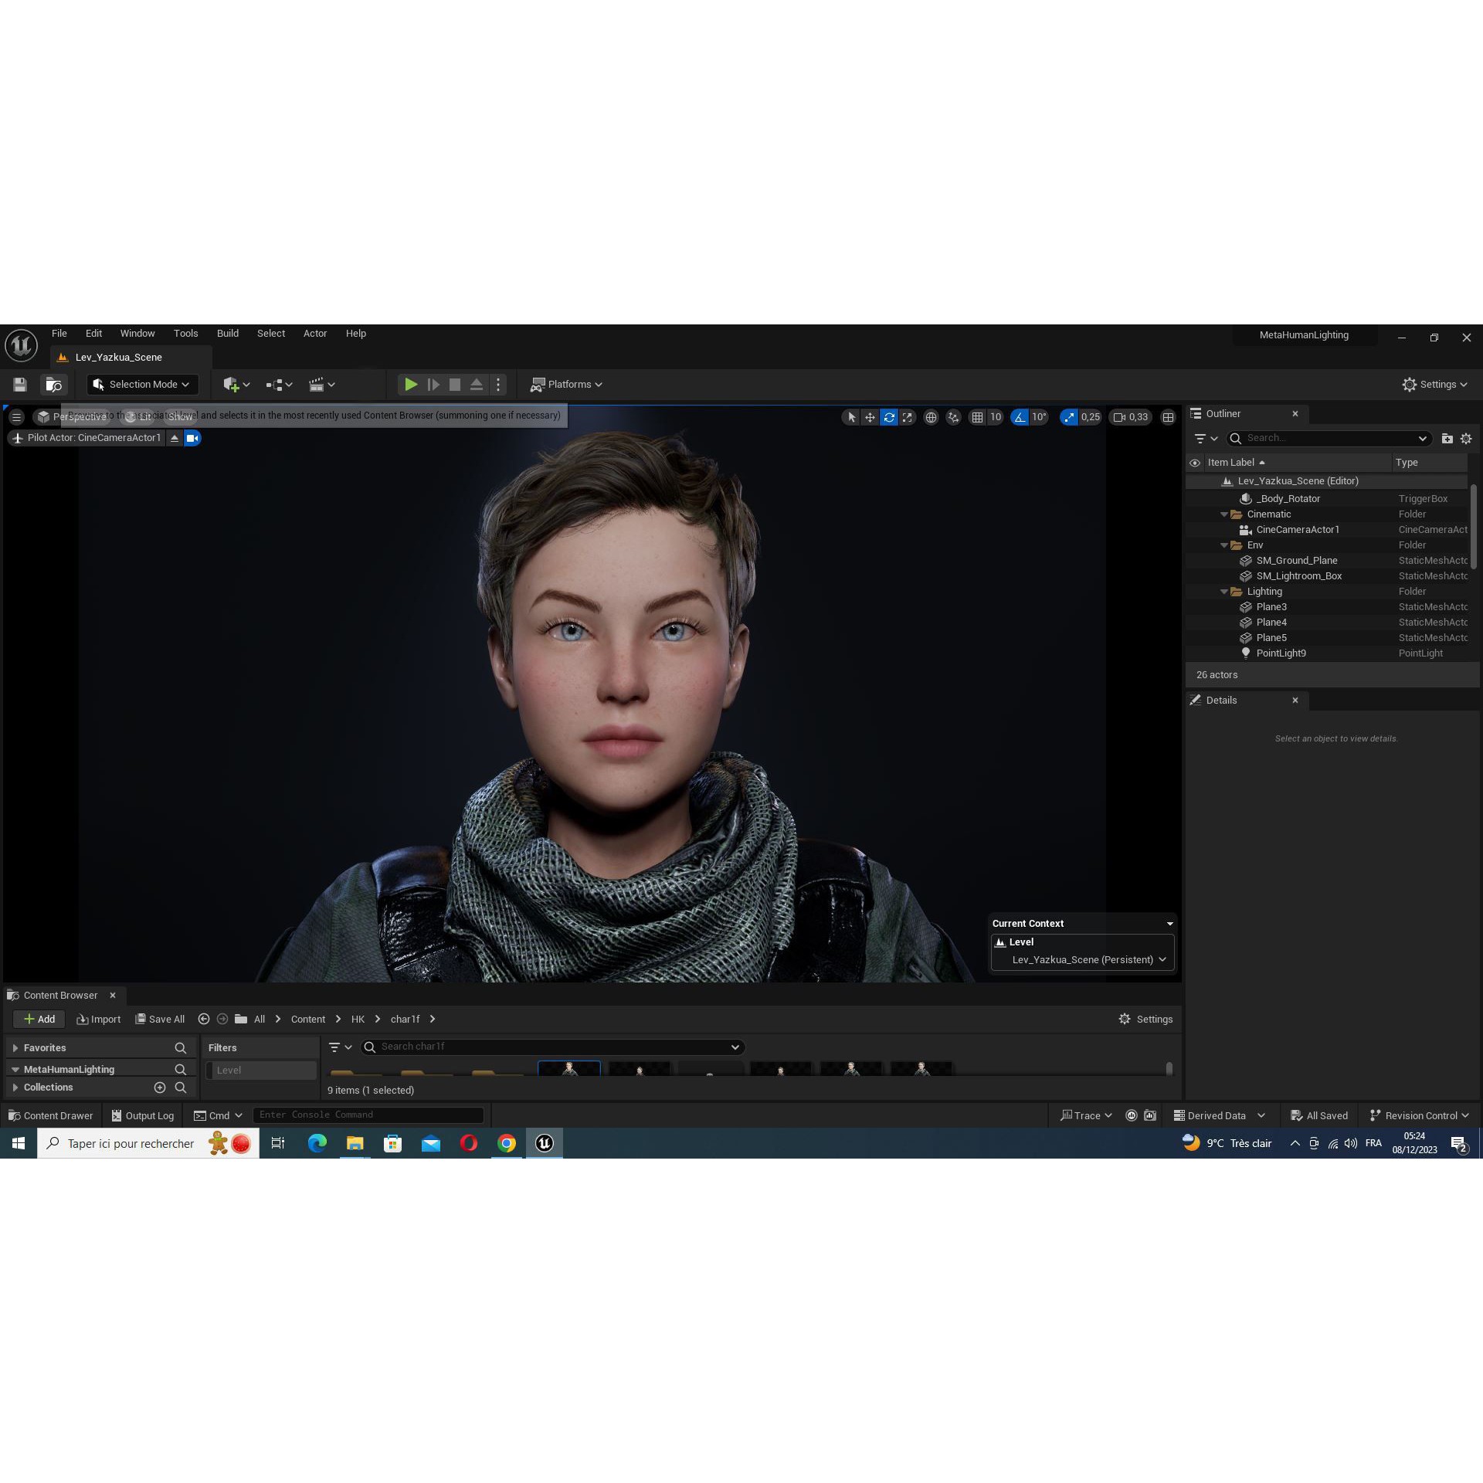The width and height of the screenshot is (1483, 1483).
Task: Open the File menu
Action: click(59, 334)
